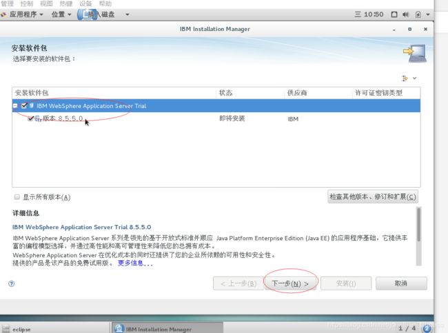Click the 安装软件包 column header
Screen dimensions: 448x333
pyautogui.click(x=114, y=93)
